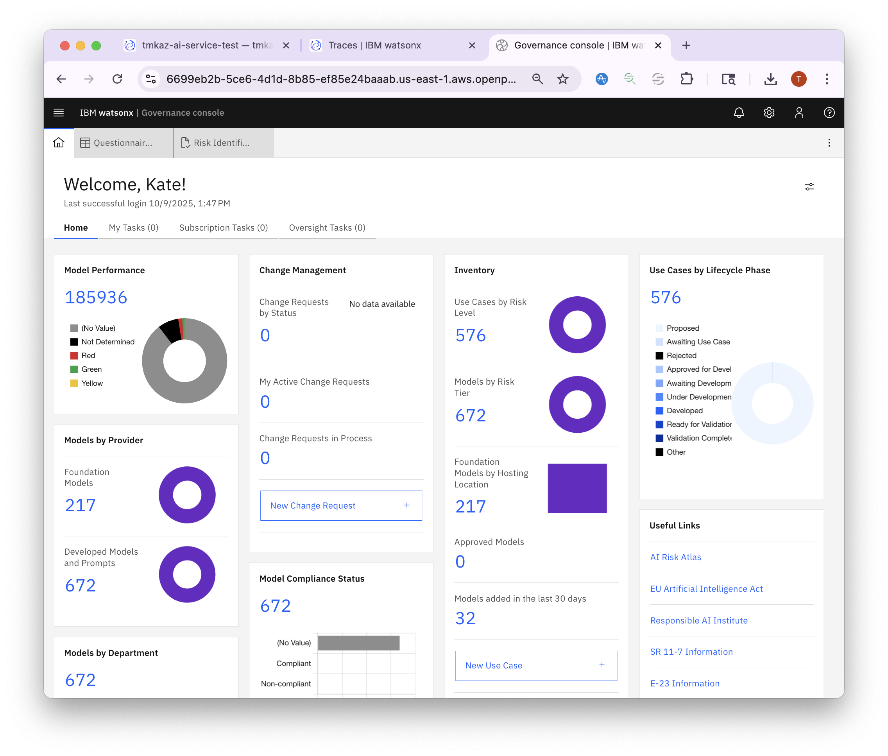Click the New Use Case button
Screen dimensions: 888x756
coord(536,665)
